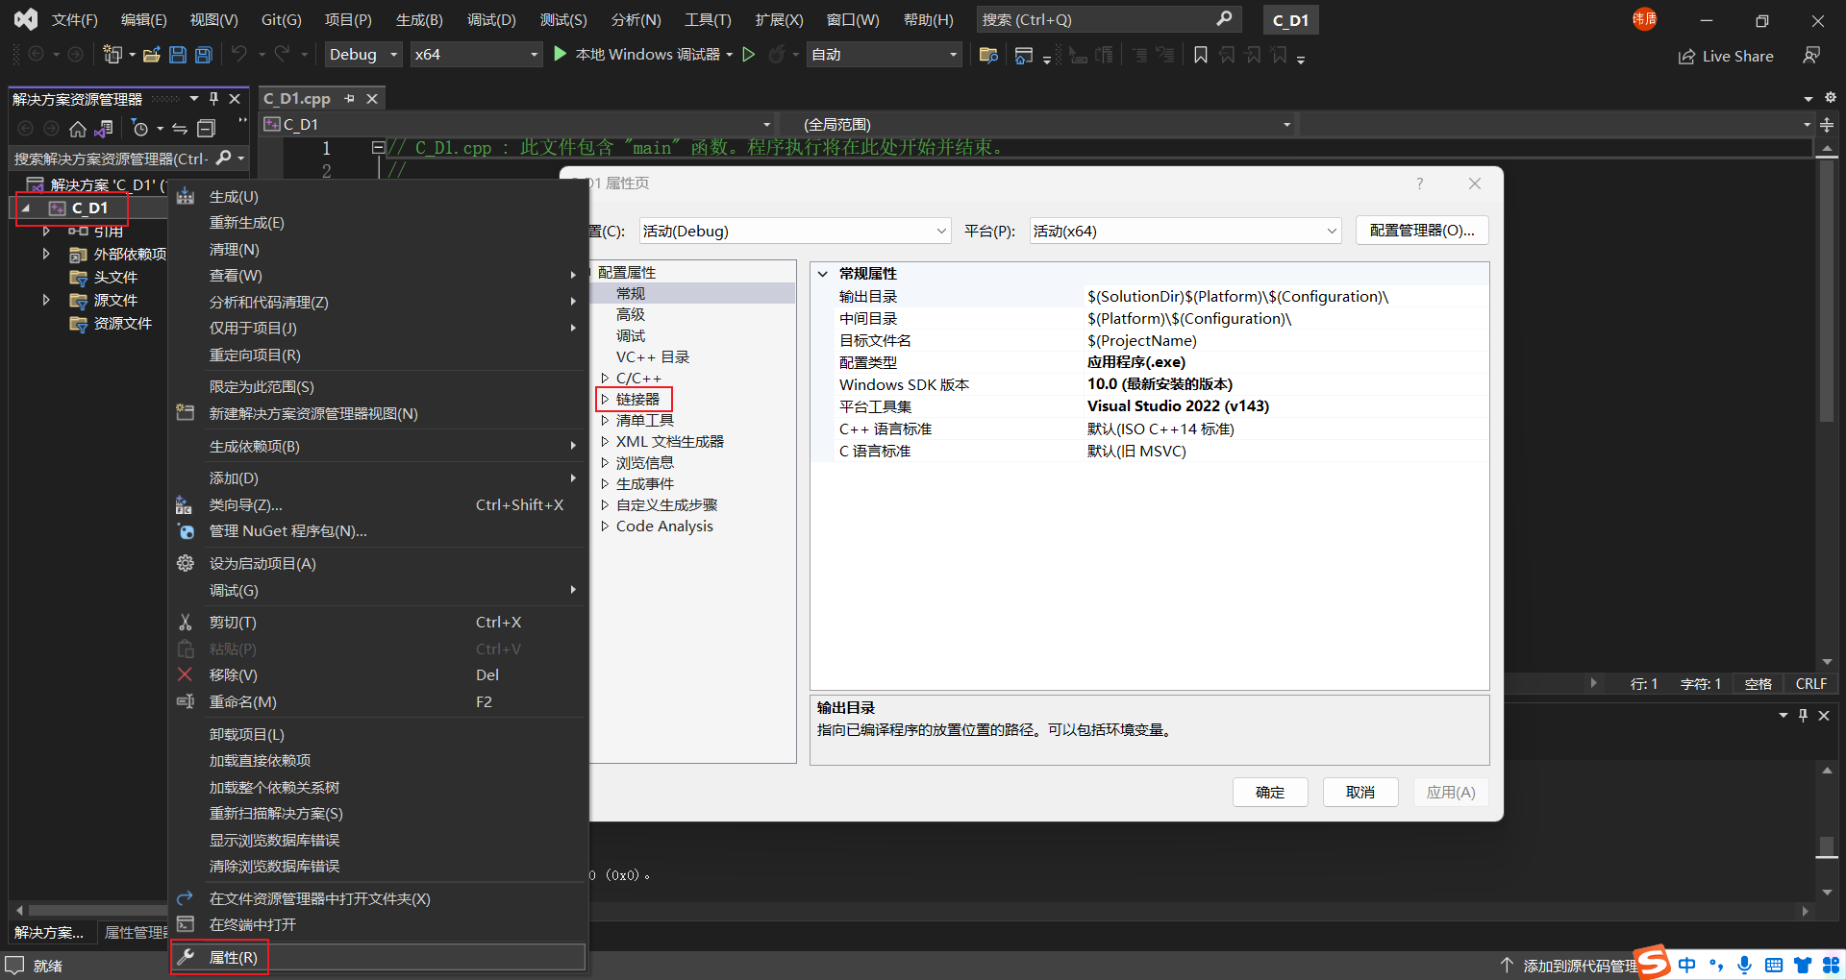
Task: Select VC++ 目录 in the property tree
Action: pyautogui.click(x=653, y=356)
